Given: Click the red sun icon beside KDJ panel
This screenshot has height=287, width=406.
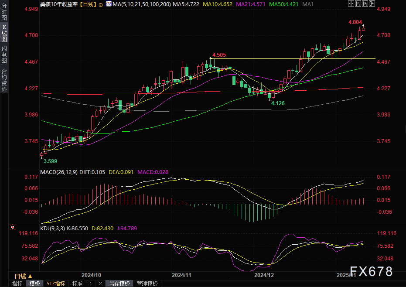Looking at the screenshot, I should pyautogui.click(x=13, y=227).
